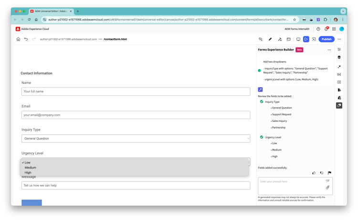Click the 'Support Request' list item
Viewport: 358px width, 220px height.
282,114
